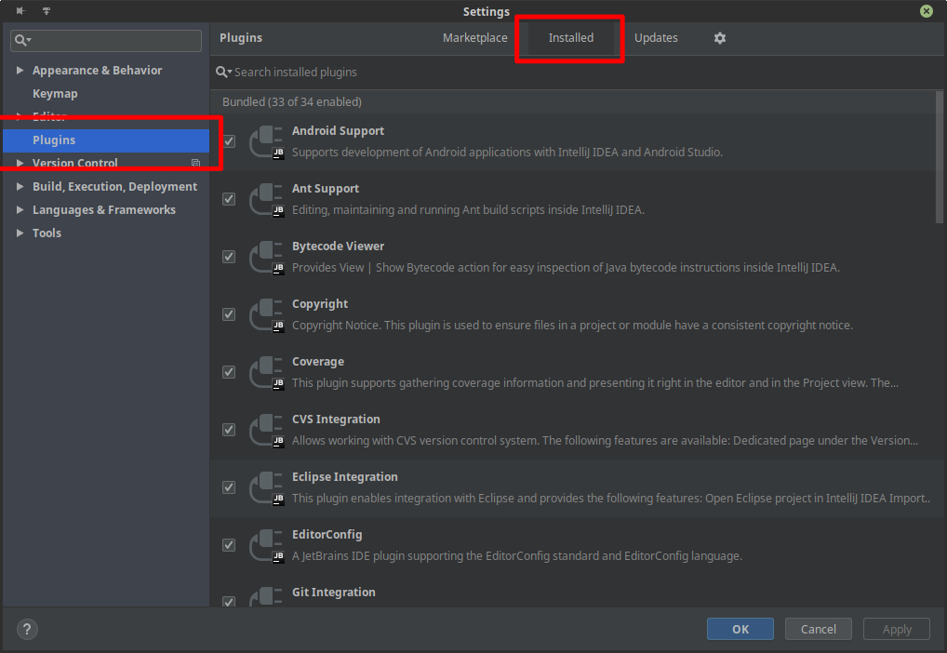
Task: Focus the Search installed plugins field
Action: click(x=465, y=73)
